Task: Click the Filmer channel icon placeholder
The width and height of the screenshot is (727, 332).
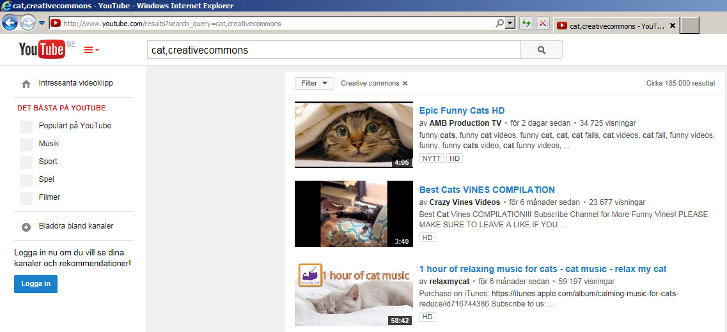Action: 26,198
